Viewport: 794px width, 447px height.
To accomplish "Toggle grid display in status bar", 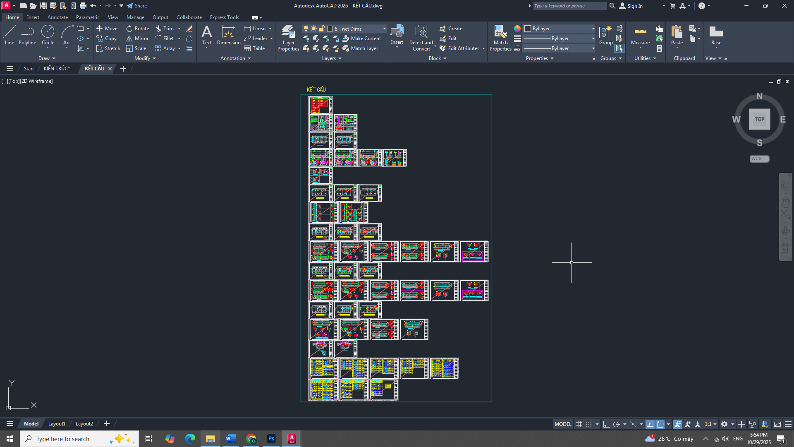I will (x=579, y=424).
